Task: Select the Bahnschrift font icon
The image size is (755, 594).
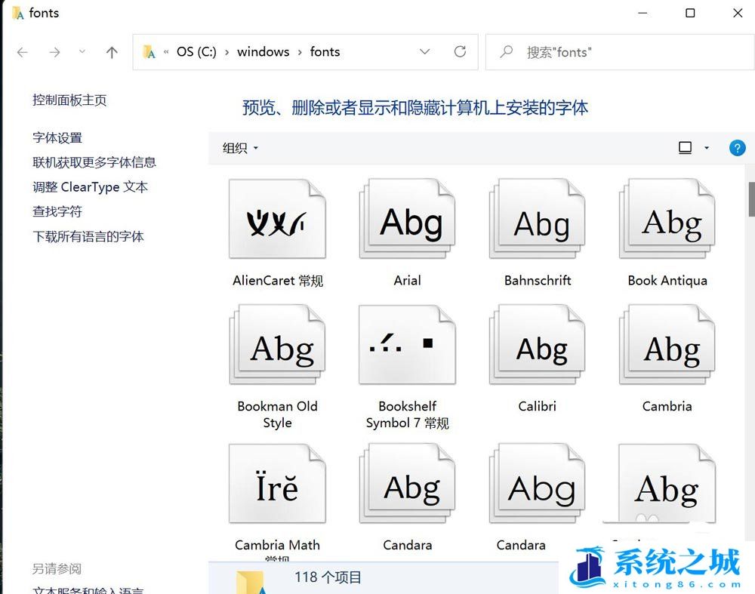Action: [538, 220]
